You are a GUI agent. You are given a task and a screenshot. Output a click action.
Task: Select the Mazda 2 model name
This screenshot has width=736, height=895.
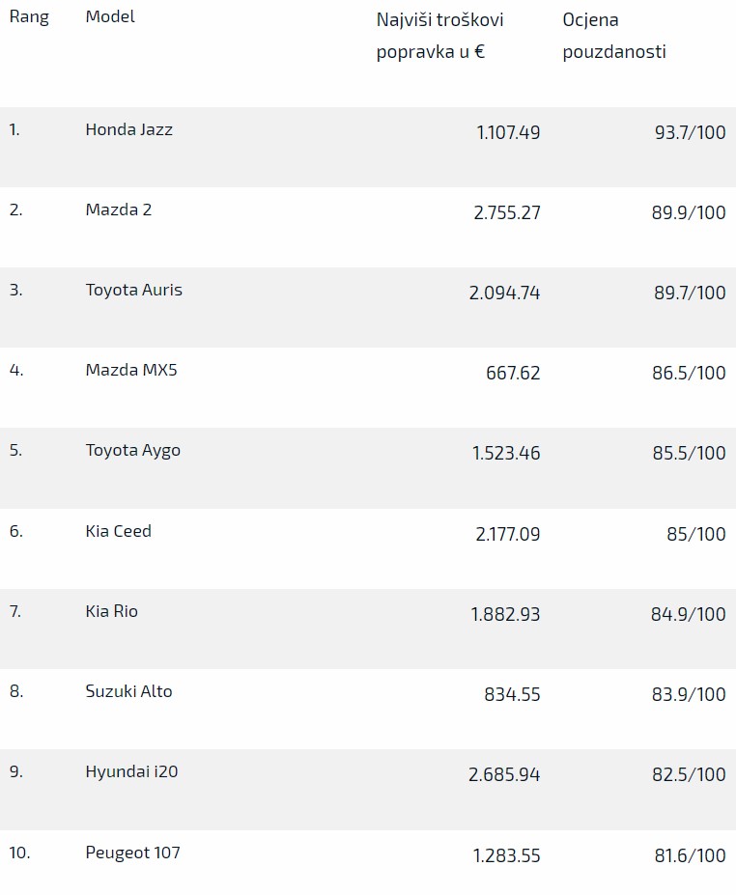point(119,210)
